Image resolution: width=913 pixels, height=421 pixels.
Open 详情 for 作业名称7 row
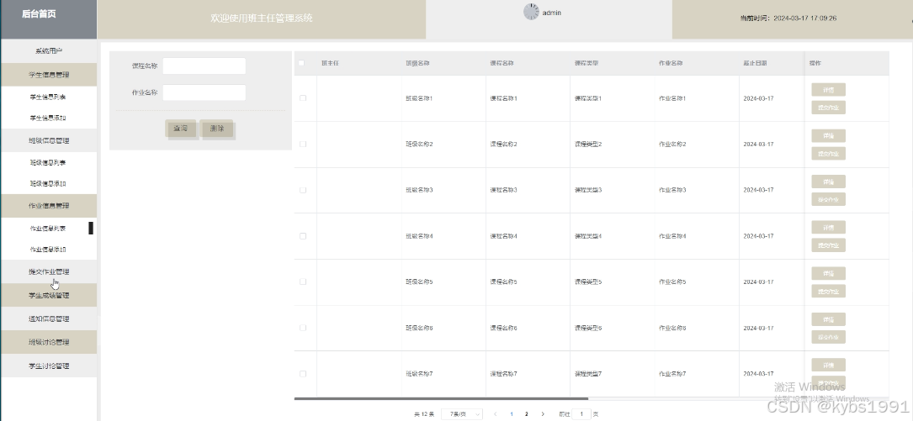[x=828, y=366]
